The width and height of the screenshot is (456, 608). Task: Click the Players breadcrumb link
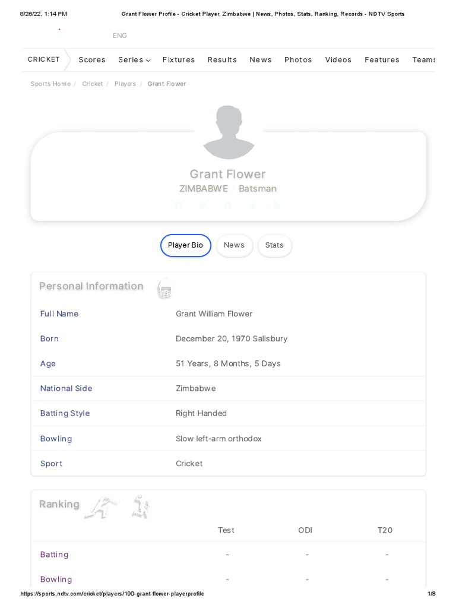coord(125,84)
